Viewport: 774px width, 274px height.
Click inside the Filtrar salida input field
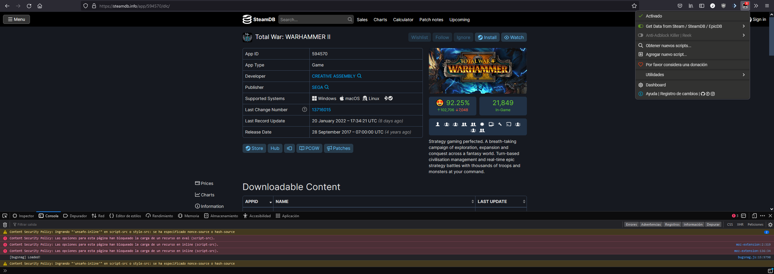click(45, 224)
